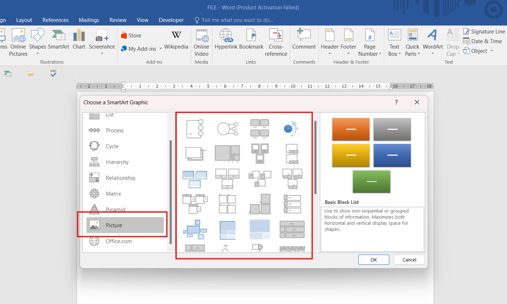Switch to the Developer tab
This screenshot has width=507, height=304.
click(171, 20)
